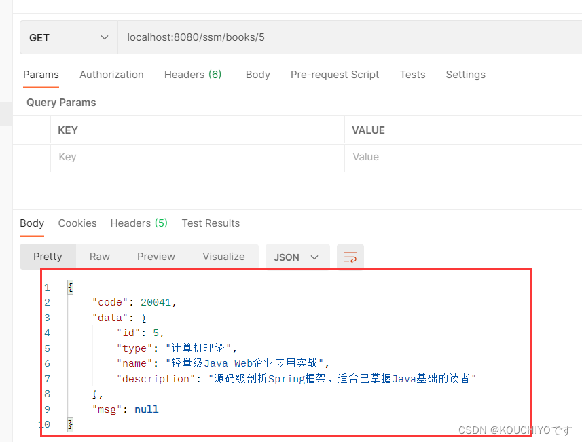This screenshot has height=442, width=582.
Task: Open the Pre-request Script tab
Action: tap(334, 75)
